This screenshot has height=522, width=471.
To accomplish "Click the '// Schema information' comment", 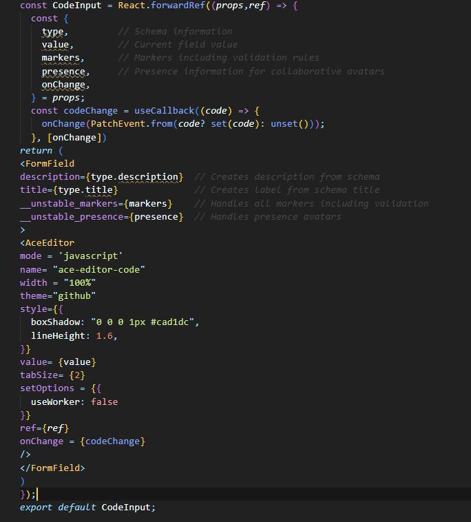I will [175, 32].
